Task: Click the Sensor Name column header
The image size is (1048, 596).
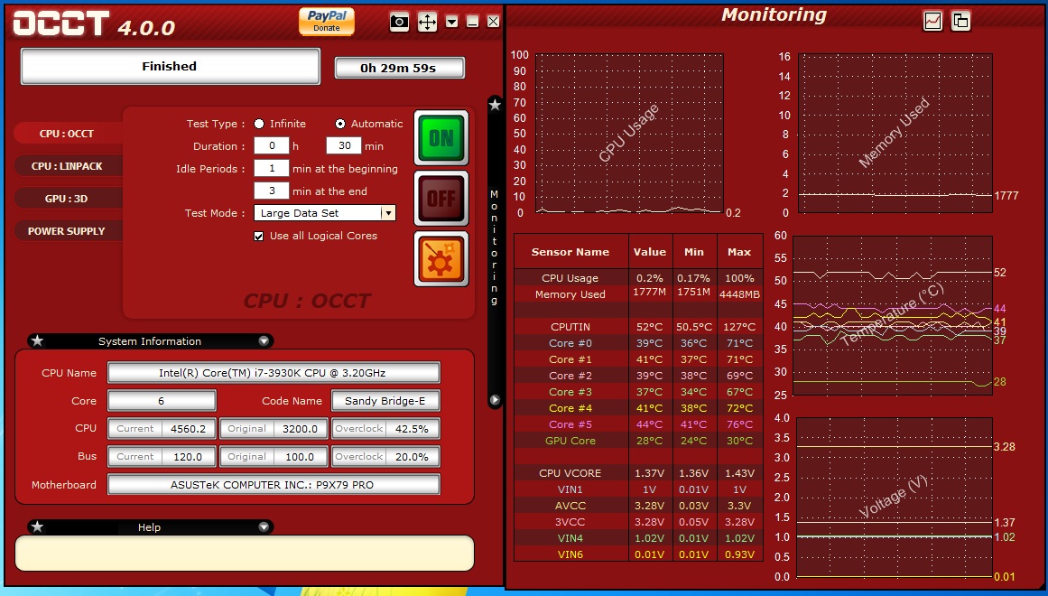Action: pyautogui.click(x=570, y=252)
